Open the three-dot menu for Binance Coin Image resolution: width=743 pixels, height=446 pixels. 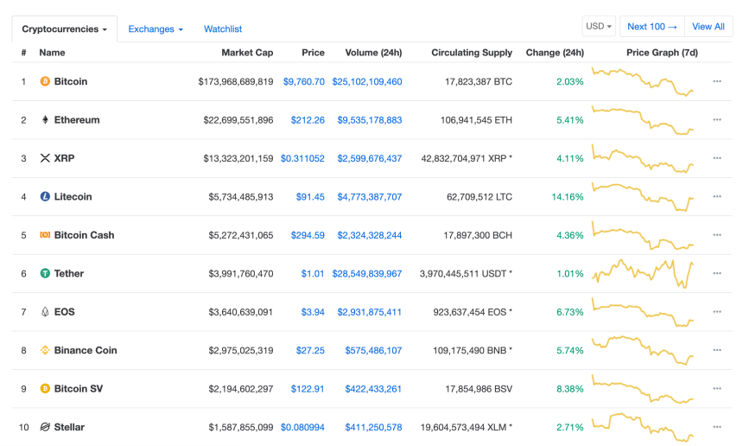pyautogui.click(x=717, y=350)
